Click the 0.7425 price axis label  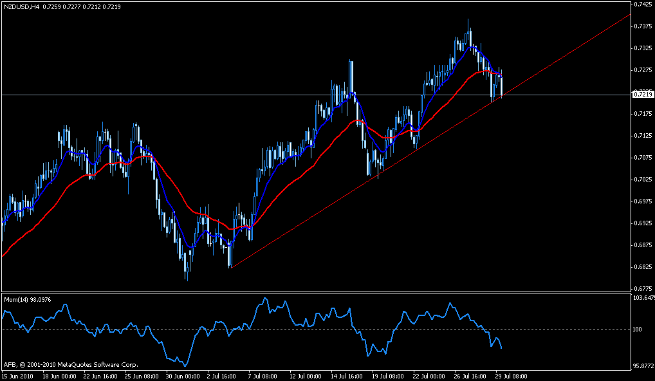click(x=642, y=5)
